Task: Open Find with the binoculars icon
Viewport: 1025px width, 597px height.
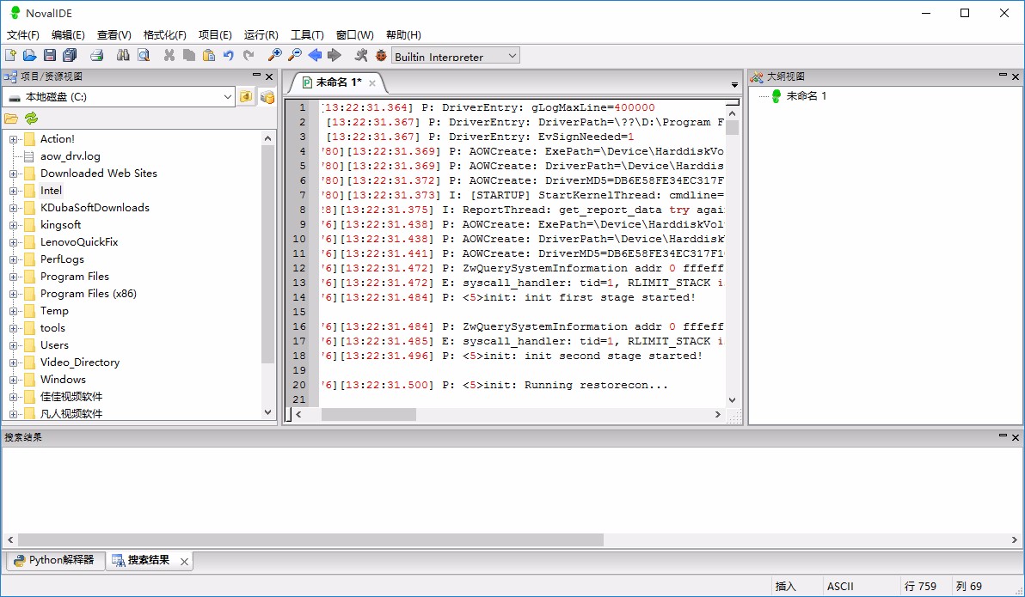Action: (123, 56)
